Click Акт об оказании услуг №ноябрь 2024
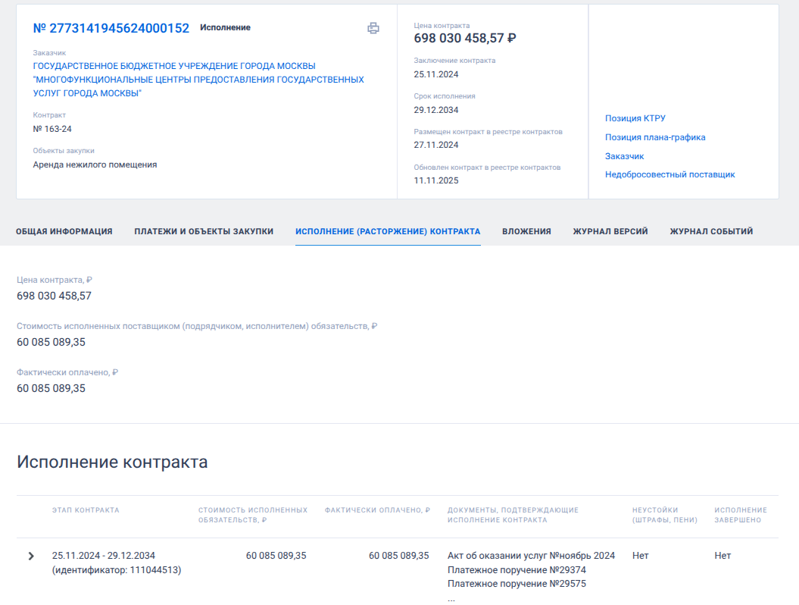Image resolution: width=799 pixels, height=605 pixels. [x=531, y=556]
